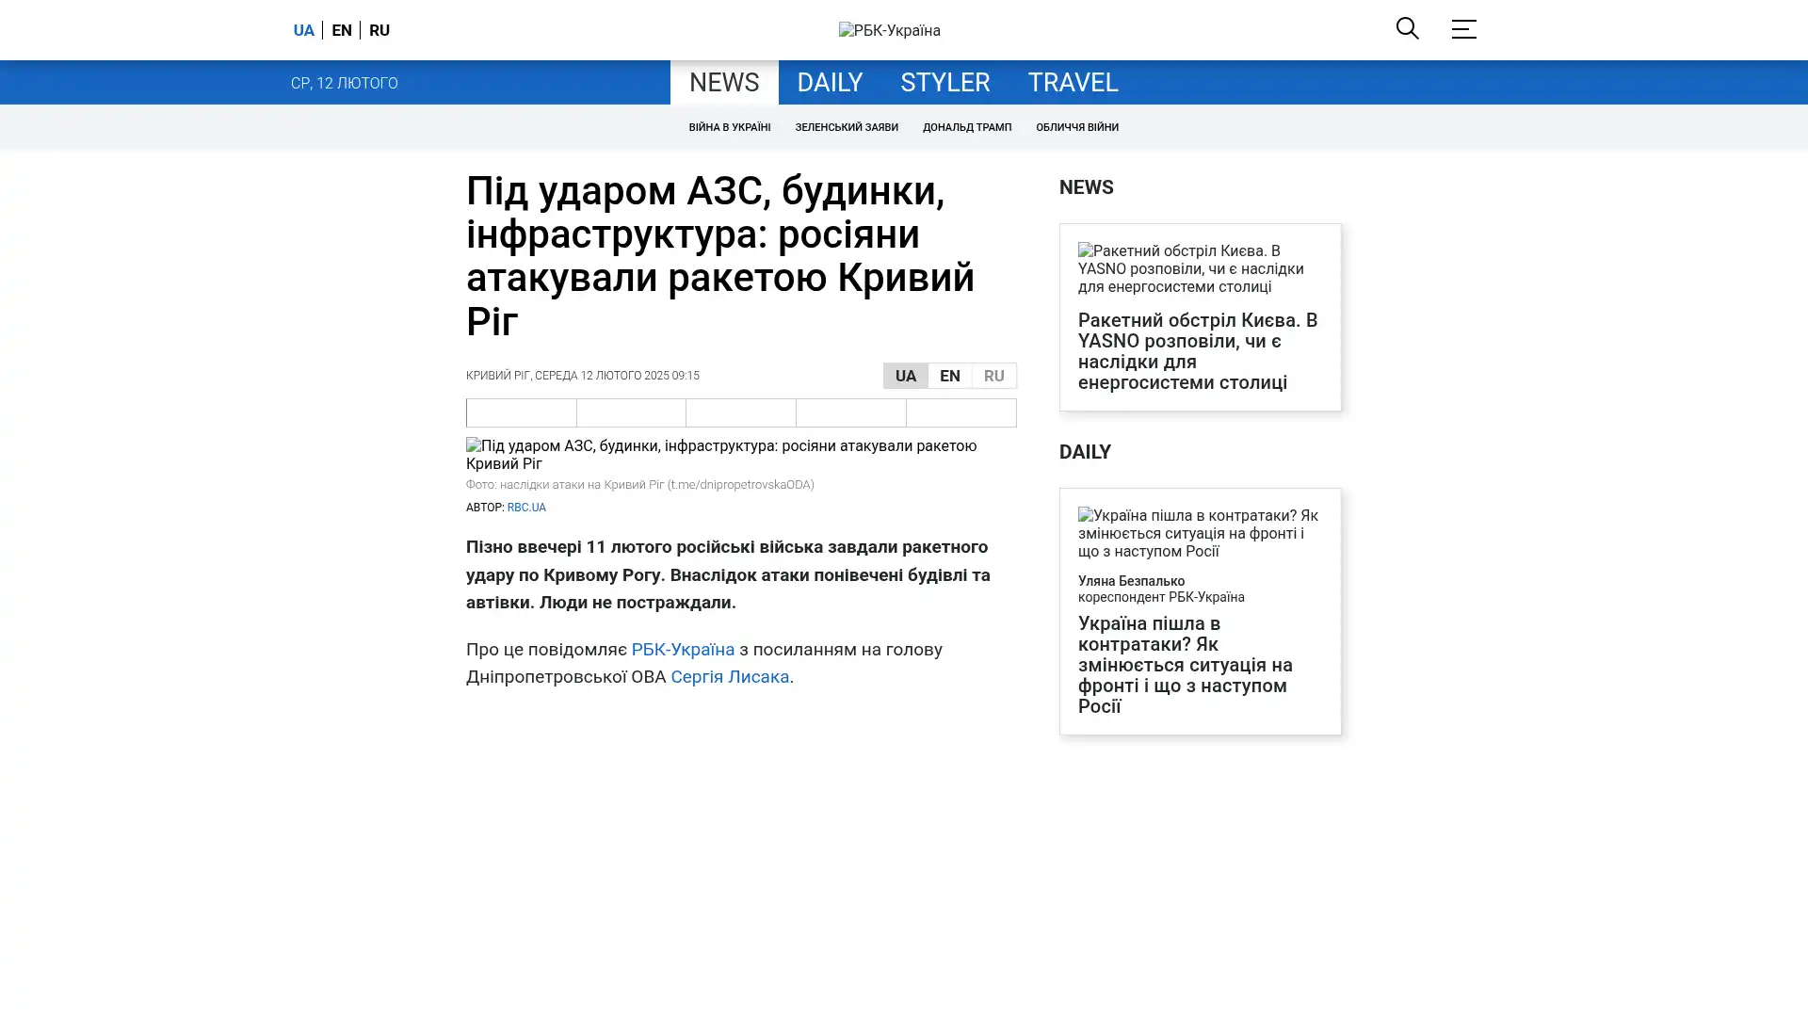Click the РБК-Україна logo
Image resolution: width=1808 pixels, height=1017 pixels.
[889, 30]
